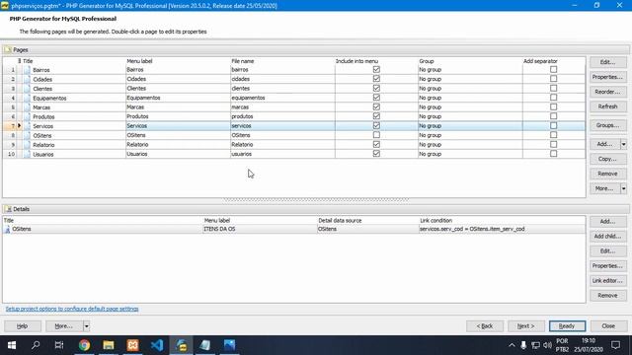Click the Equipamentos page icon

click(x=27, y=98)
